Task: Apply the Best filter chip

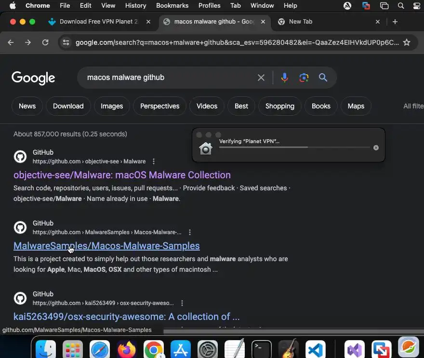Action: tap(241, 106)
